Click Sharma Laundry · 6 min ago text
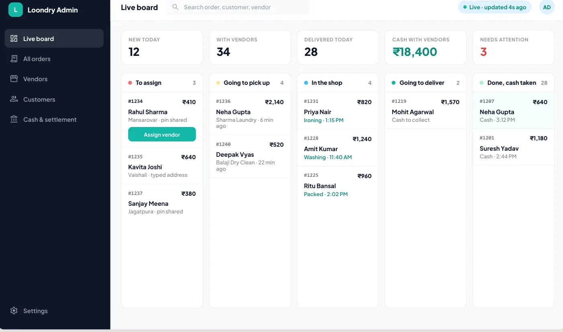The height and width of the screenshot is (332, 563). pos(245,123)
